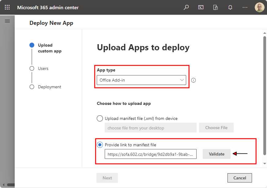
Task: Click the choose file from desktop field
Action: (151, 128)
